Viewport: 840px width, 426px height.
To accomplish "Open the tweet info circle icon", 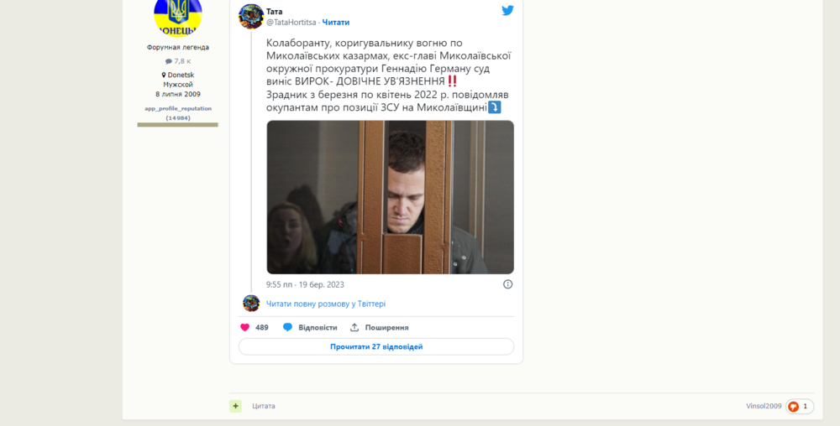I will point(508,284).
